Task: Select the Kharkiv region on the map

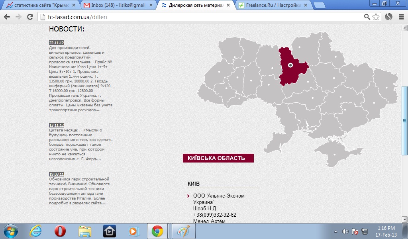Action: tap(354, 71)
